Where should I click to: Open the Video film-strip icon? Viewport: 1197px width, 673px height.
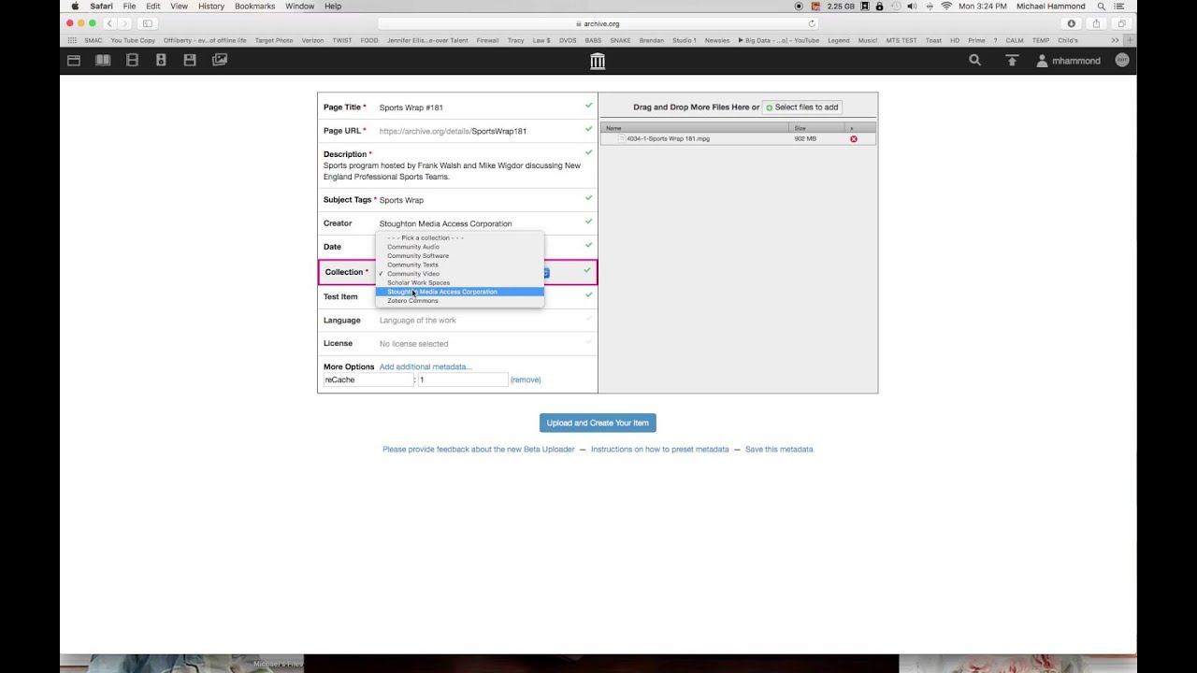click(x=132, y=60)
